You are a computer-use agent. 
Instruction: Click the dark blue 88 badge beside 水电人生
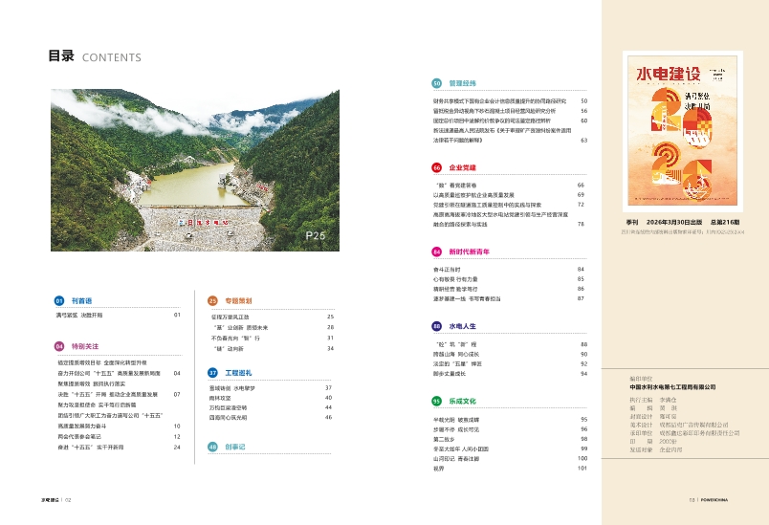[x=436, y=326]
